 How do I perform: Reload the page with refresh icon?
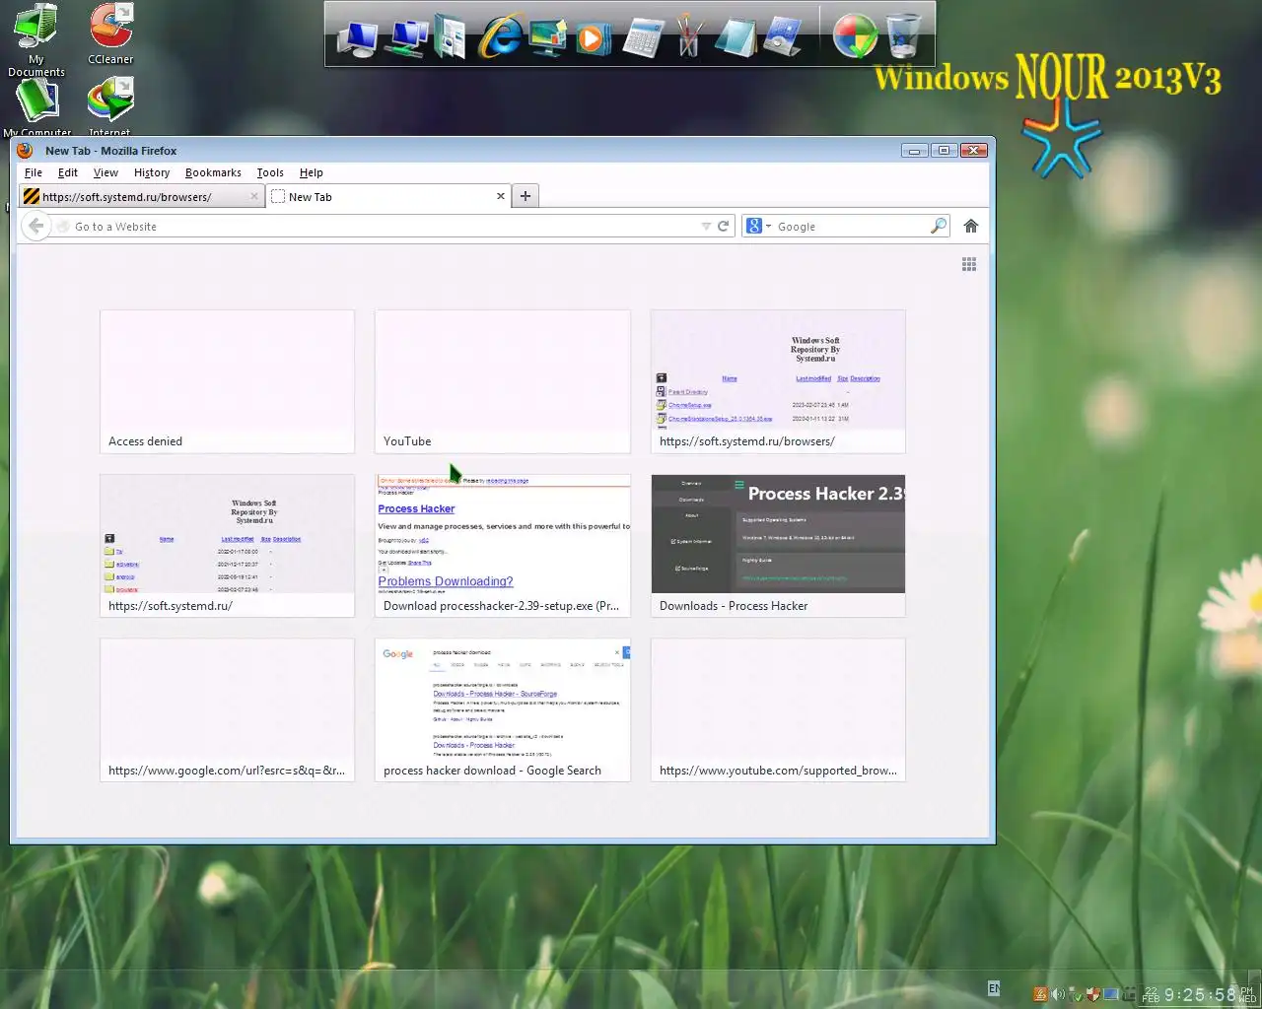(x=723, y=226)
